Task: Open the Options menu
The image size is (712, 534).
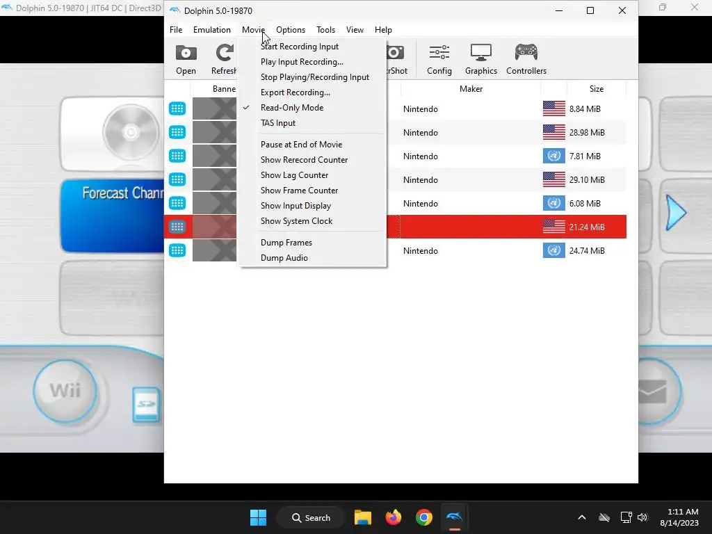Action: (291, 30)
